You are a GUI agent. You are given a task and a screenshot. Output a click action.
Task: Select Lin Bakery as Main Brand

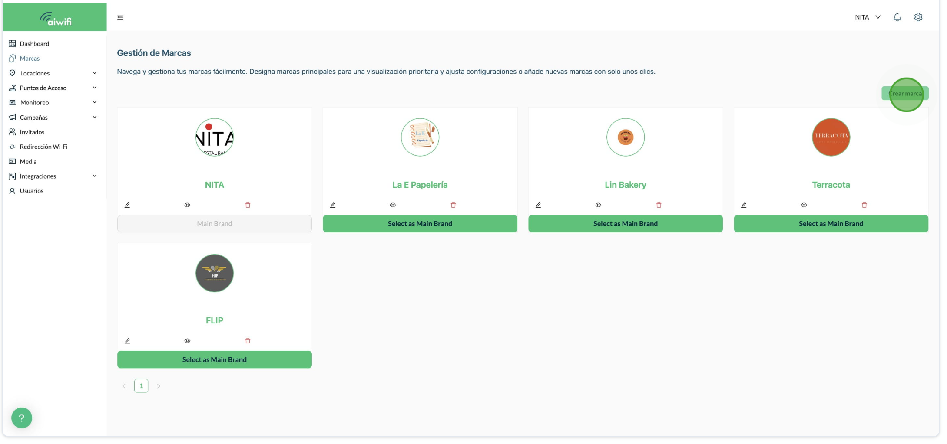[626, 224]
